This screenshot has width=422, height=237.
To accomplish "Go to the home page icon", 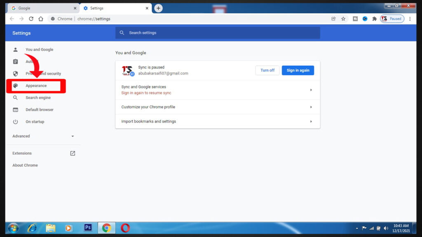I will pos(41,19).
